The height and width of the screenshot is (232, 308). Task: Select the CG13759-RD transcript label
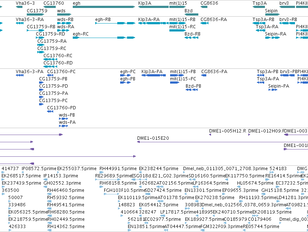click(x=50, y=34)
